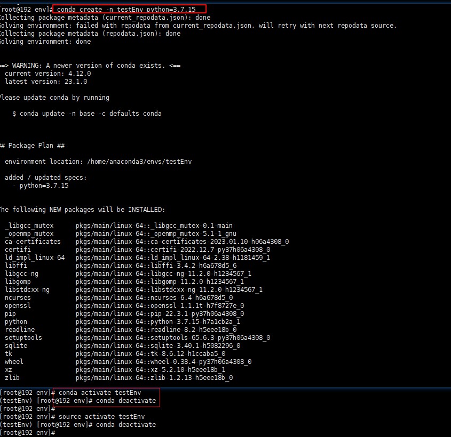Click 'The following NEW packages will be INSTALLED:' line
Viewport: 451px width, 437px height.
83,210
